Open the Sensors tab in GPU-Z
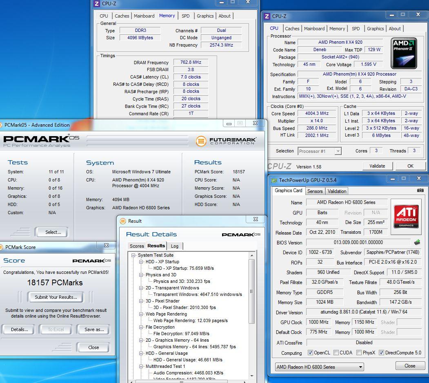Image resolution: width=429 pixels, height=383 pixels. 315,191
